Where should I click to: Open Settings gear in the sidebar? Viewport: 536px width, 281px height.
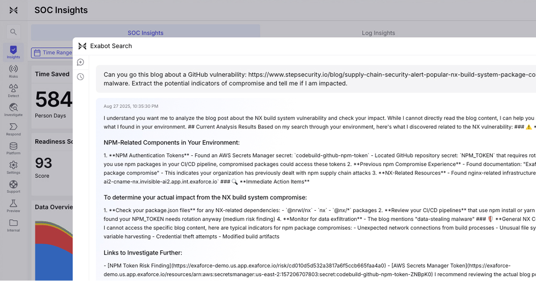click(13, 168)
